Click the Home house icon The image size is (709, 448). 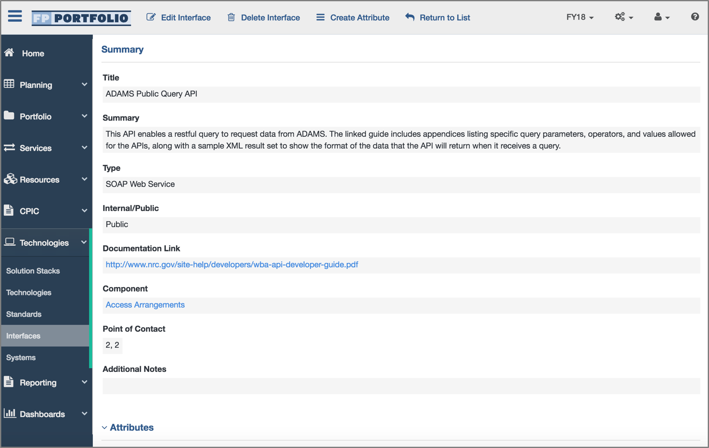[9, 53]
